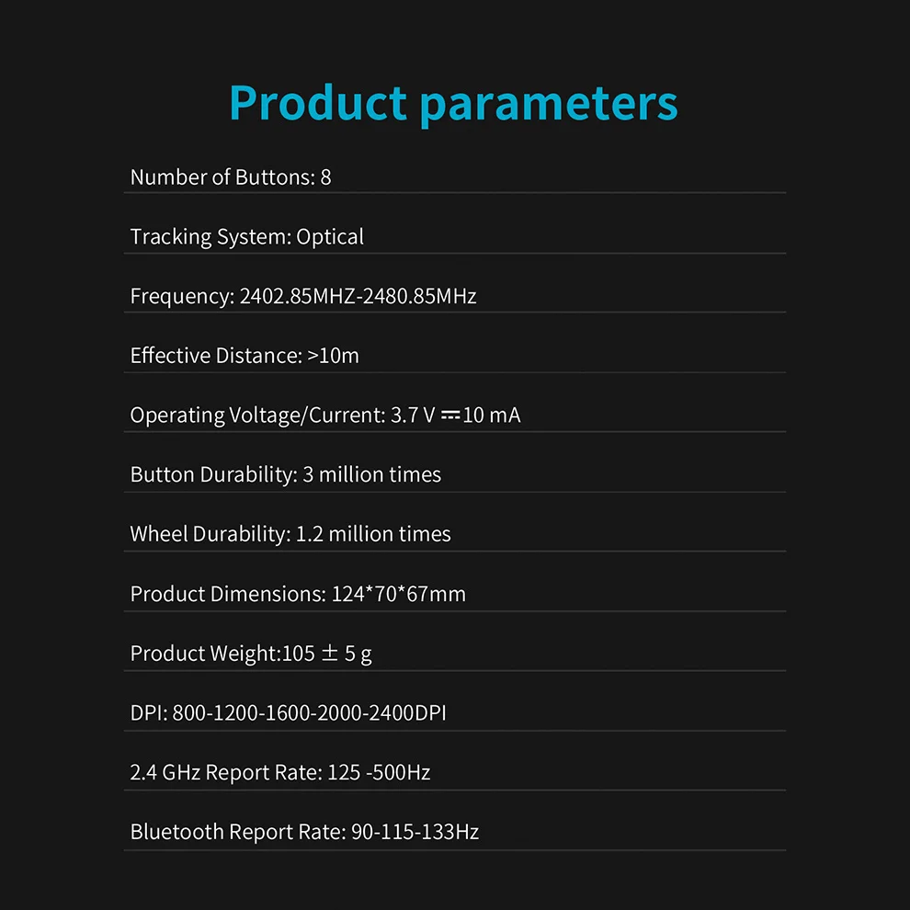This screenshot has height=910, width=910.
Task: Select Product Dimensions 124*70*67mm text
Action: click(x=298, y=594)
